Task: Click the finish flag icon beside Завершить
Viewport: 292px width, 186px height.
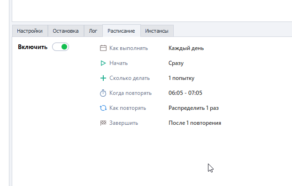Action: 103,123
